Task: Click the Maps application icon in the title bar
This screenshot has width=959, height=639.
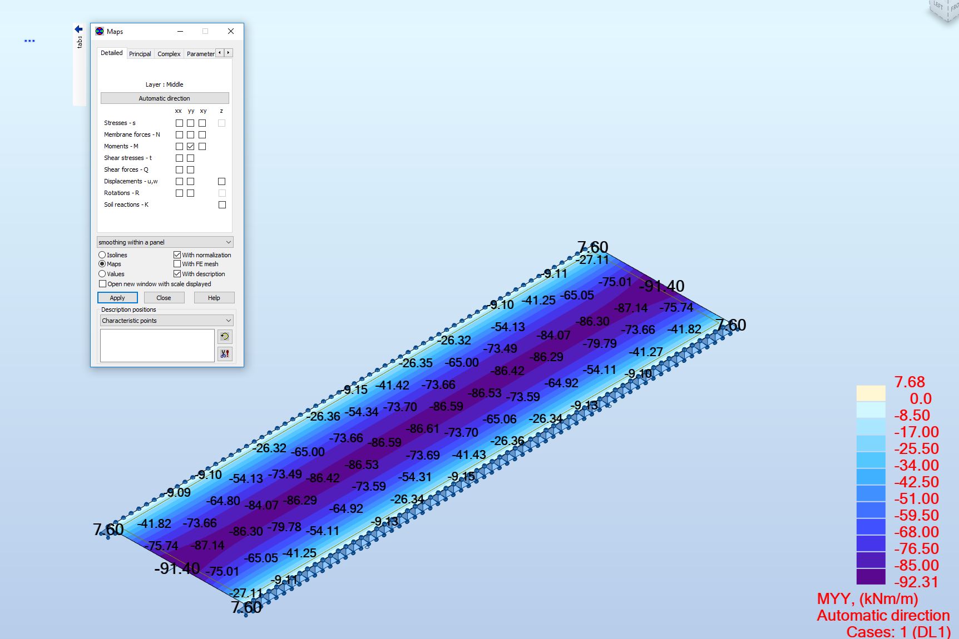Action: pos(98,31)
